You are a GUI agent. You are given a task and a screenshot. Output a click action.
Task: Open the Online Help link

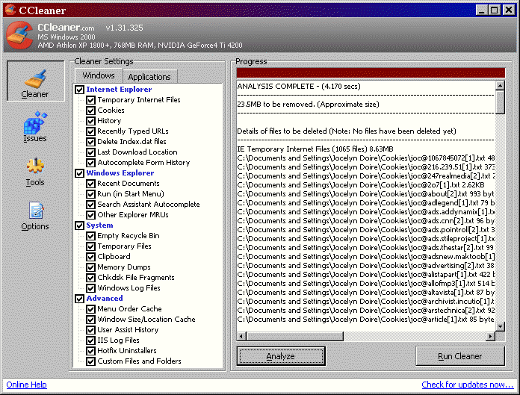[x=27, y=385]
